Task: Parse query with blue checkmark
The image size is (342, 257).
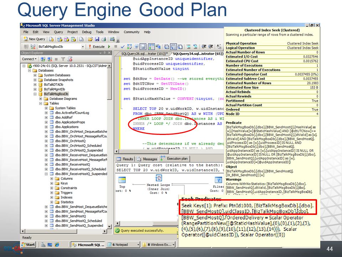Action: coord(123,46)
